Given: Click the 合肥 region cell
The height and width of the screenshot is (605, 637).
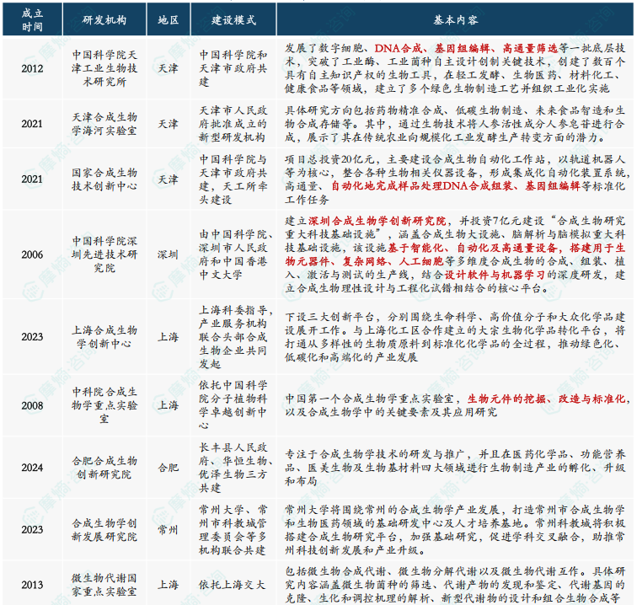Looking at the screenshot, I should coord(169,468).
